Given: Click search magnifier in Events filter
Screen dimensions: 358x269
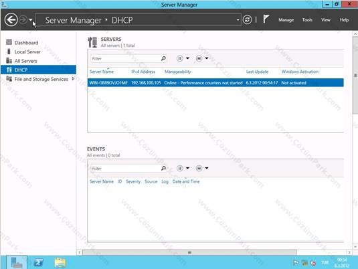Looking at the screenshot, I should 163,169.
